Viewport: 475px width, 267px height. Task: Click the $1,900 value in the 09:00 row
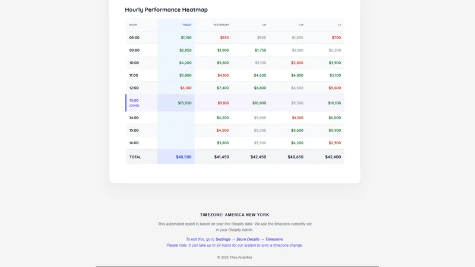223,50
